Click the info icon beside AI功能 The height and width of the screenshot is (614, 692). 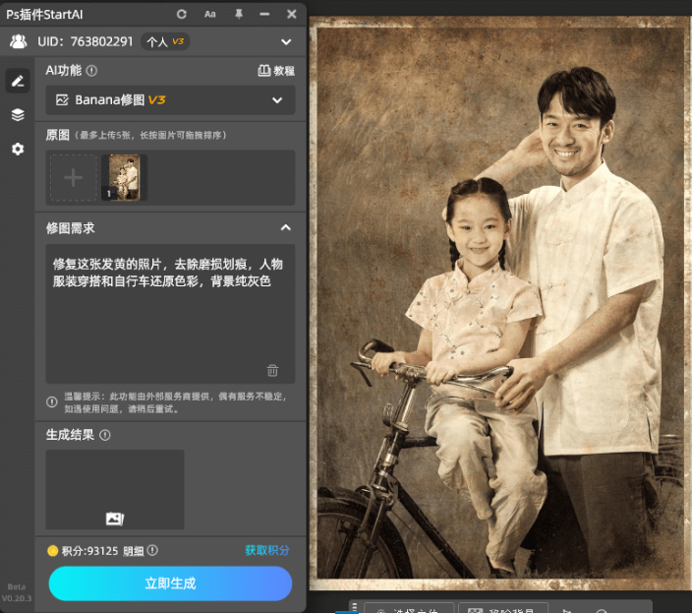[91, 71]
